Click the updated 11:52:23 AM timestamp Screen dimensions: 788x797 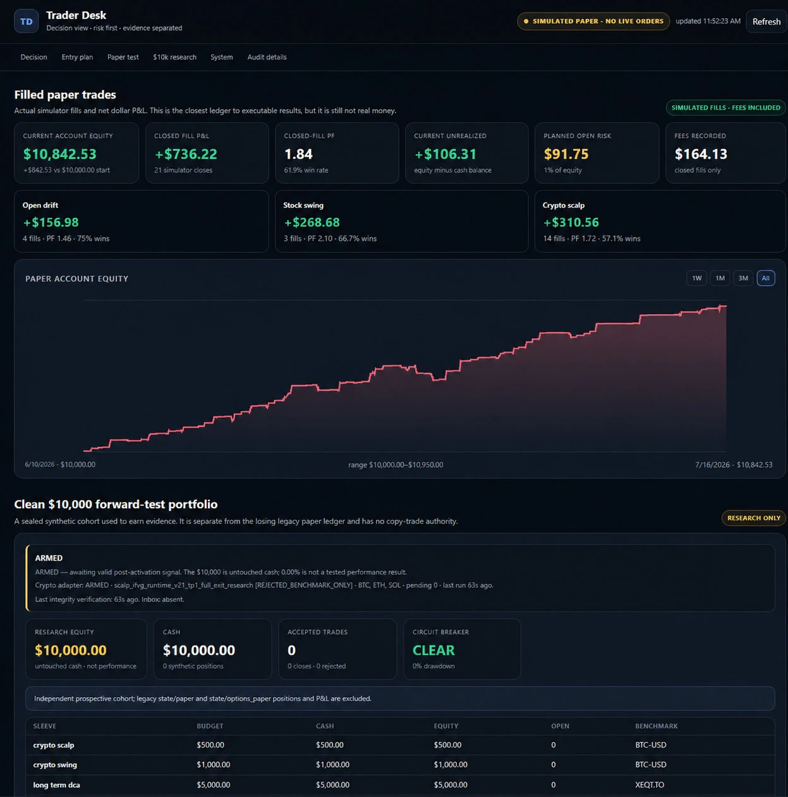708,21
